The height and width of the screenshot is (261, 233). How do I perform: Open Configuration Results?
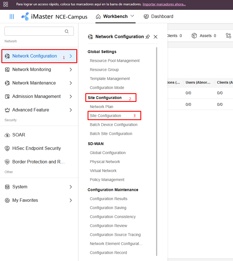point(108,199)
